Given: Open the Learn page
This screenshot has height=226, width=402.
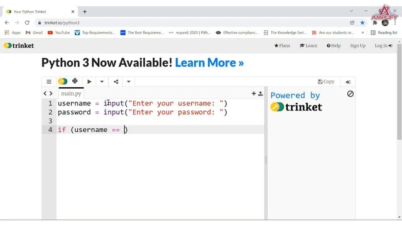Looking at the screenshot, I should [x=308, y=46].
